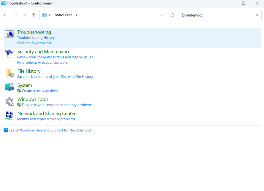
Task: Click the Refresh button in address bar
Action: coord(172,15)
